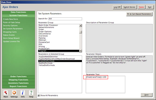Open Point-of-Sale Setup

12,22
